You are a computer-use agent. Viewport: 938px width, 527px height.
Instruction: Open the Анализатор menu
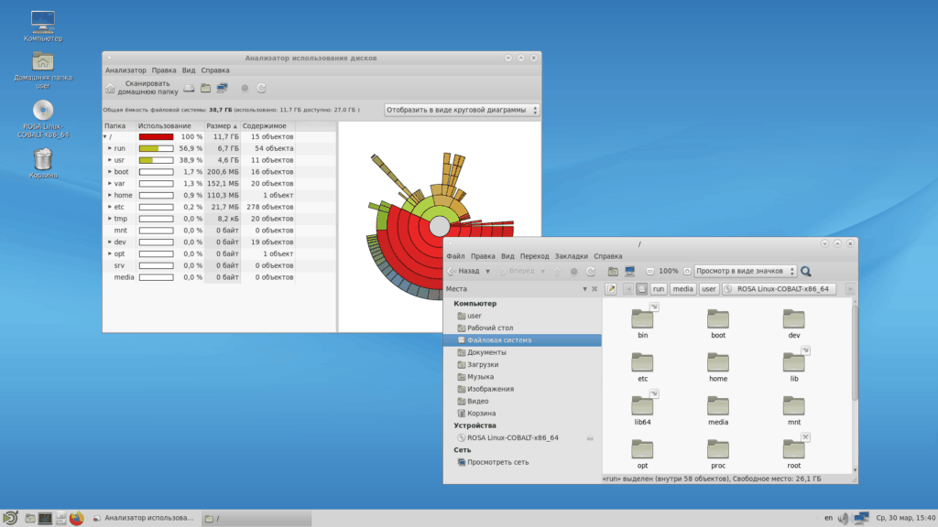pyautogui.click(x=125, y=70)
